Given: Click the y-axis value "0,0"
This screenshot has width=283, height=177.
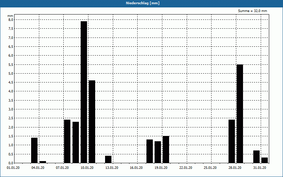Looking at the screenshot, I should pyautogui.click(x=11, y=163).
